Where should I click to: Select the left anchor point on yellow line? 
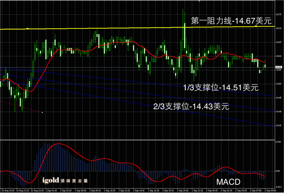pos(28,29)
